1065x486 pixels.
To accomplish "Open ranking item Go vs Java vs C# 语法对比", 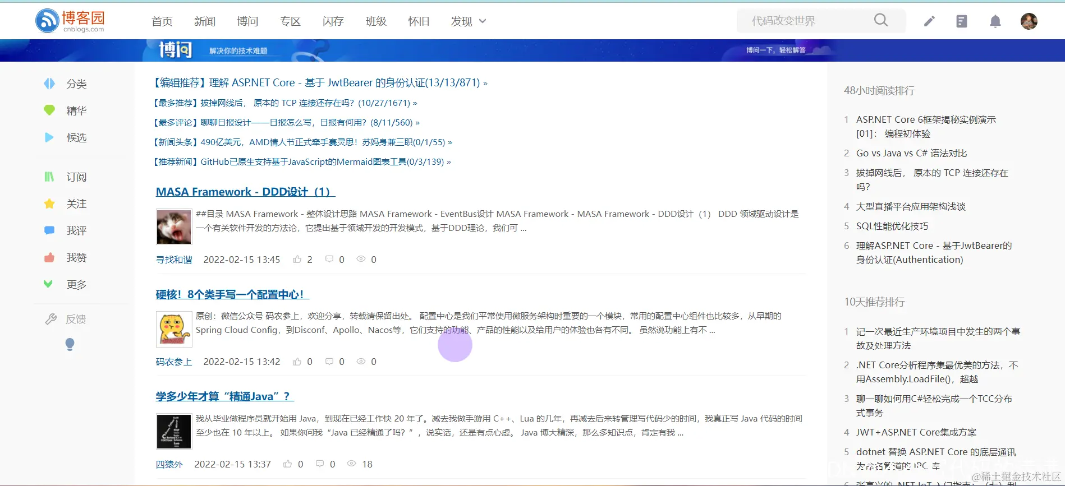I will 911,153.
